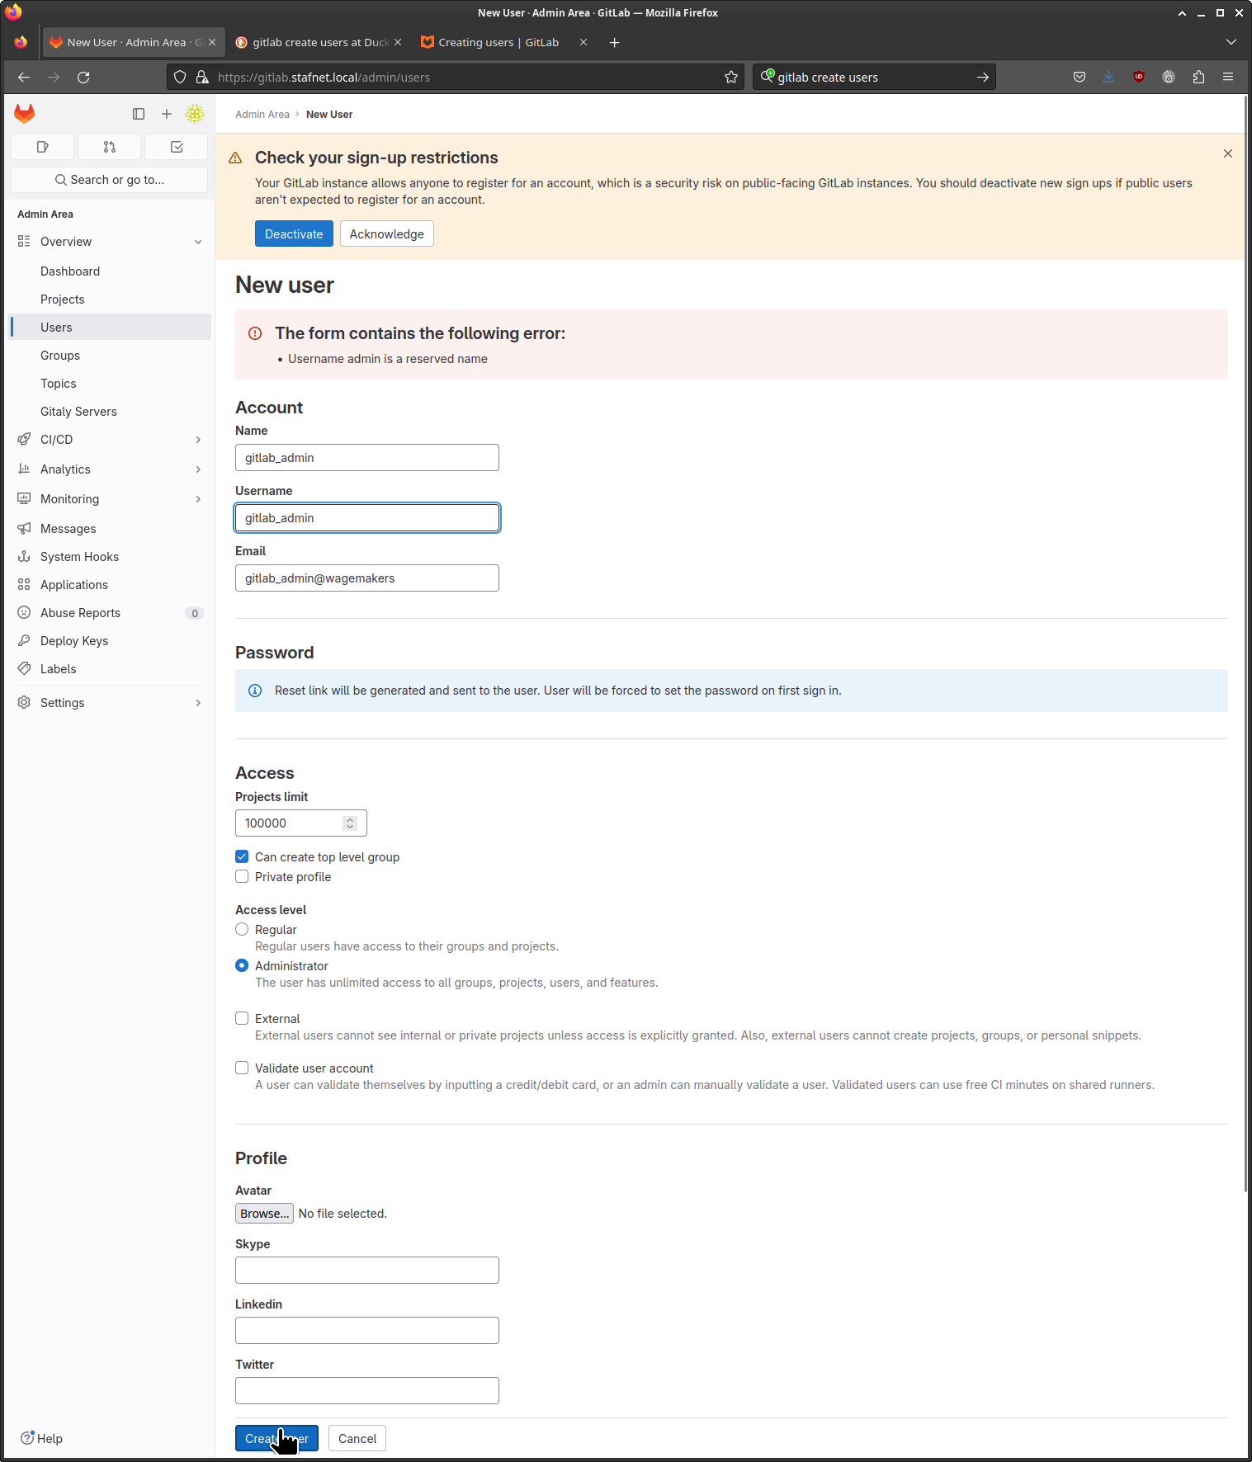
Task: Toggle the sidebar collapse icon
Action: [x=139, y=114]
